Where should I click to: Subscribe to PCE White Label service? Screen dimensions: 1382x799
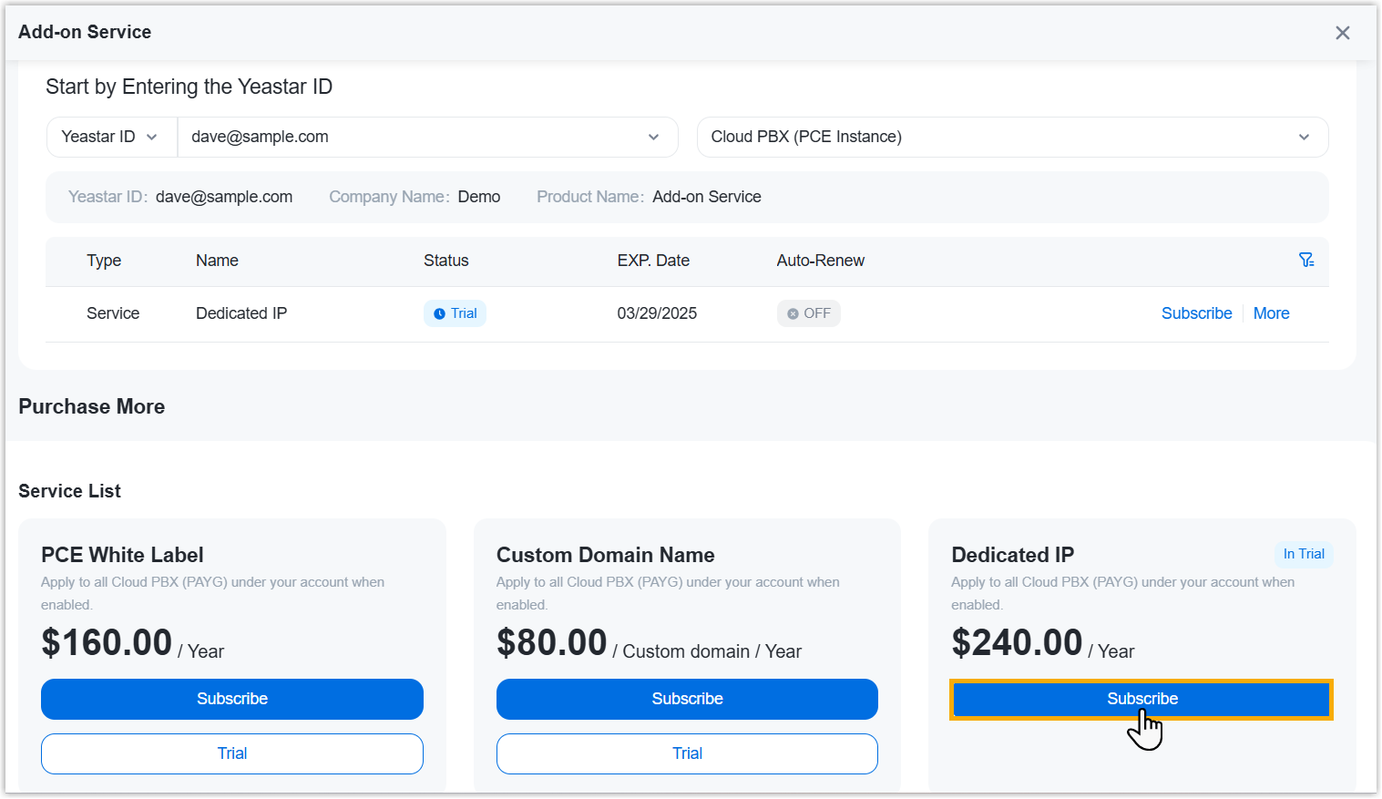point(232,699)
